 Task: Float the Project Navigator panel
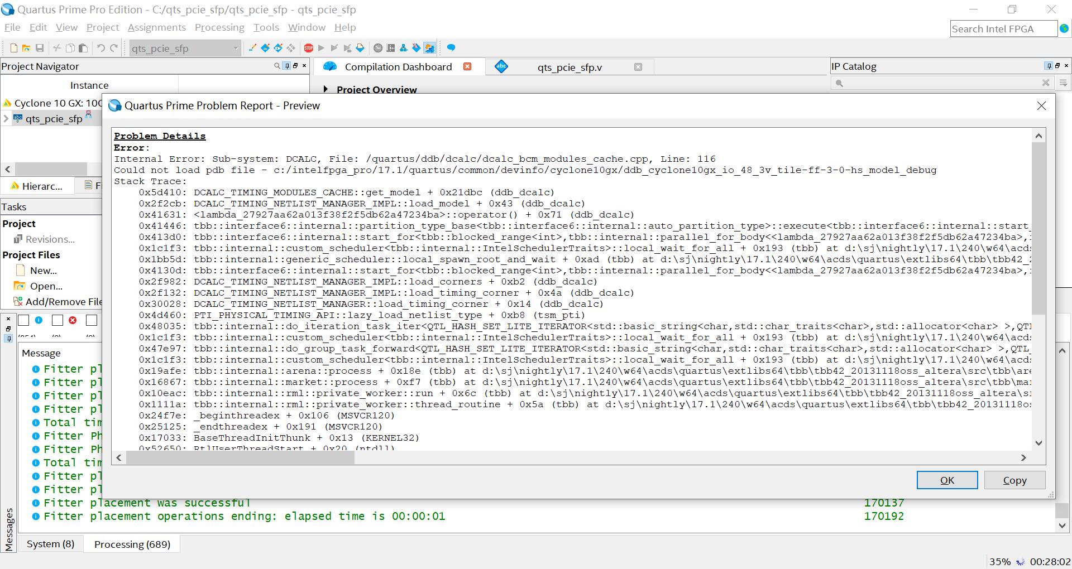[x=295, y=66]
